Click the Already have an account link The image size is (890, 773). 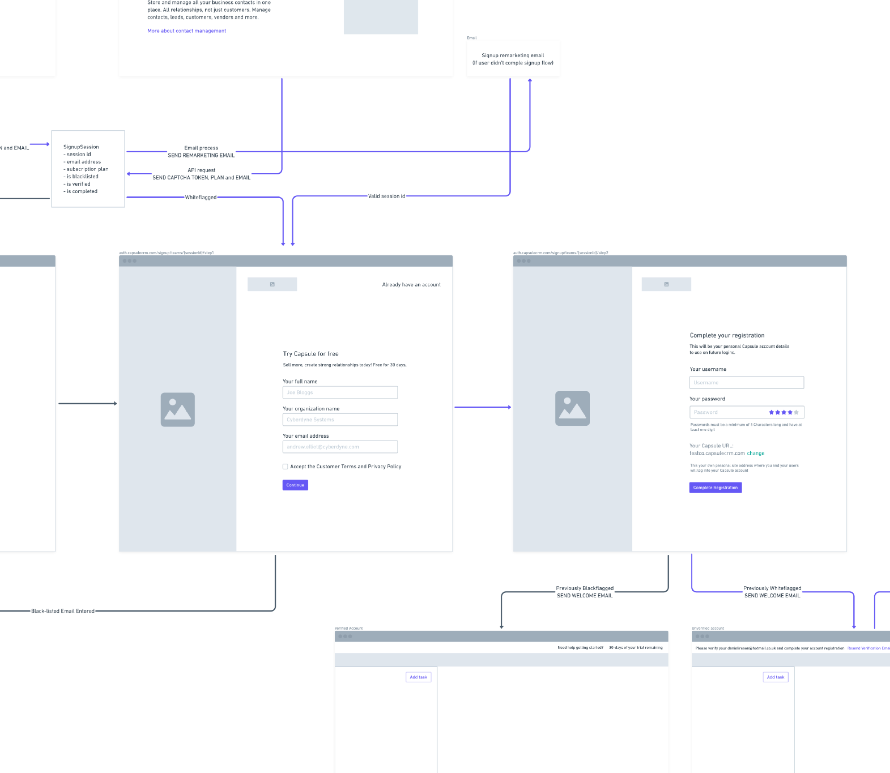(411, 285)
